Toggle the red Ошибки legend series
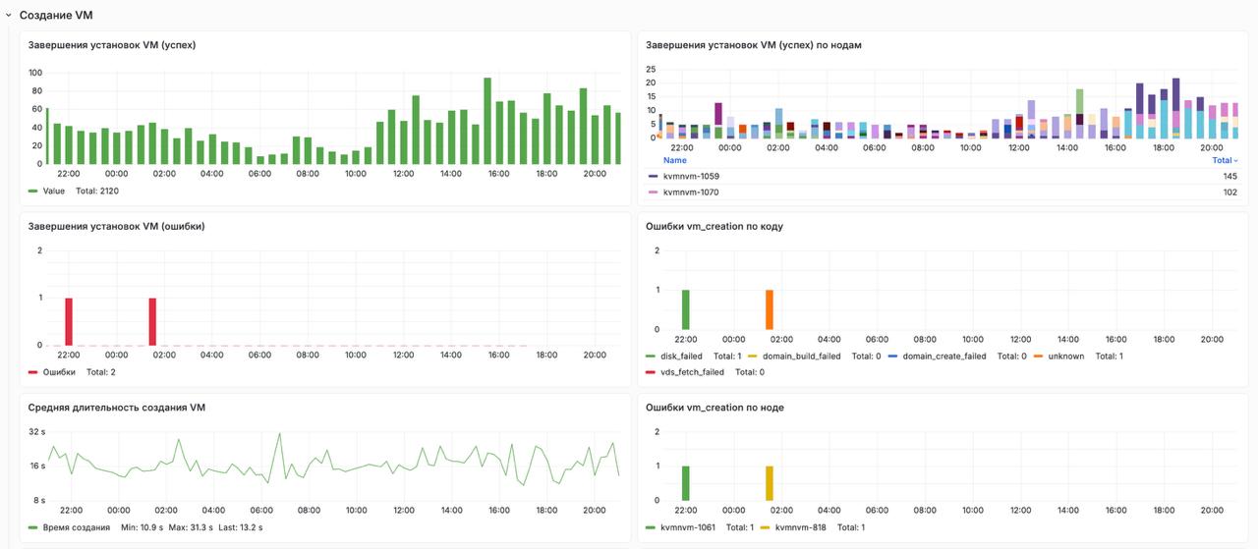 pyautogui.click(x=59, y=372)
